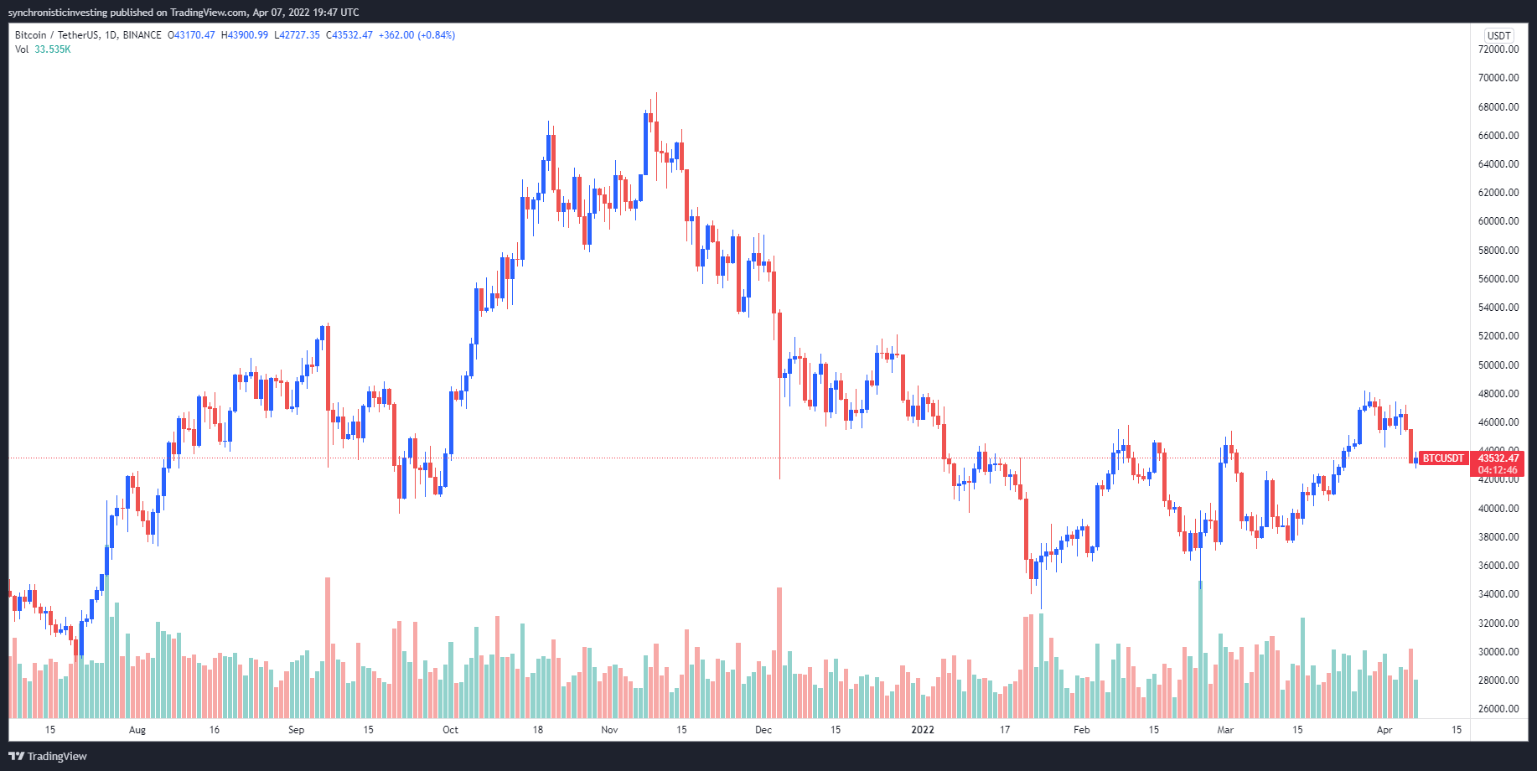This screenshot has height=771, width=1537.
Task: Click the TradingView logo icon
Action: [16, 756]
